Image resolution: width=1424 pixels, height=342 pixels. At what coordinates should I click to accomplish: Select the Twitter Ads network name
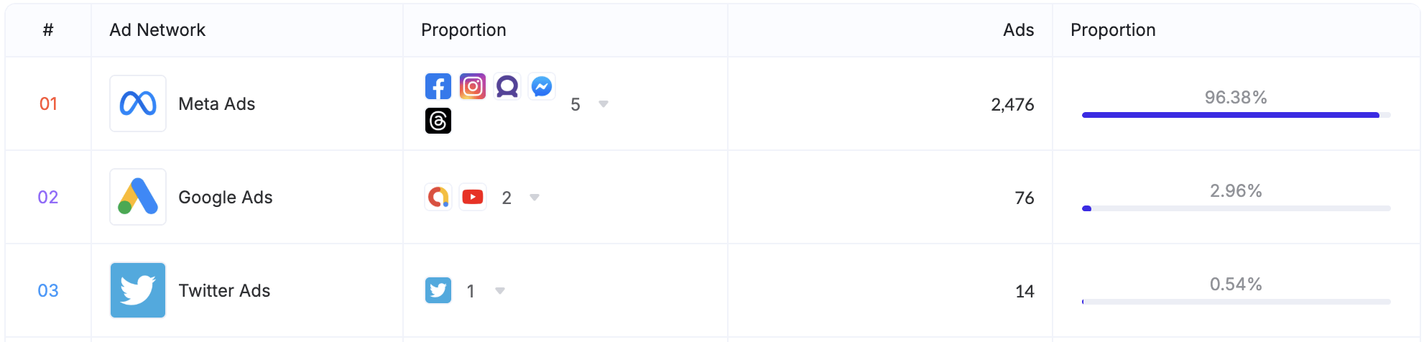tap(224, 291)
